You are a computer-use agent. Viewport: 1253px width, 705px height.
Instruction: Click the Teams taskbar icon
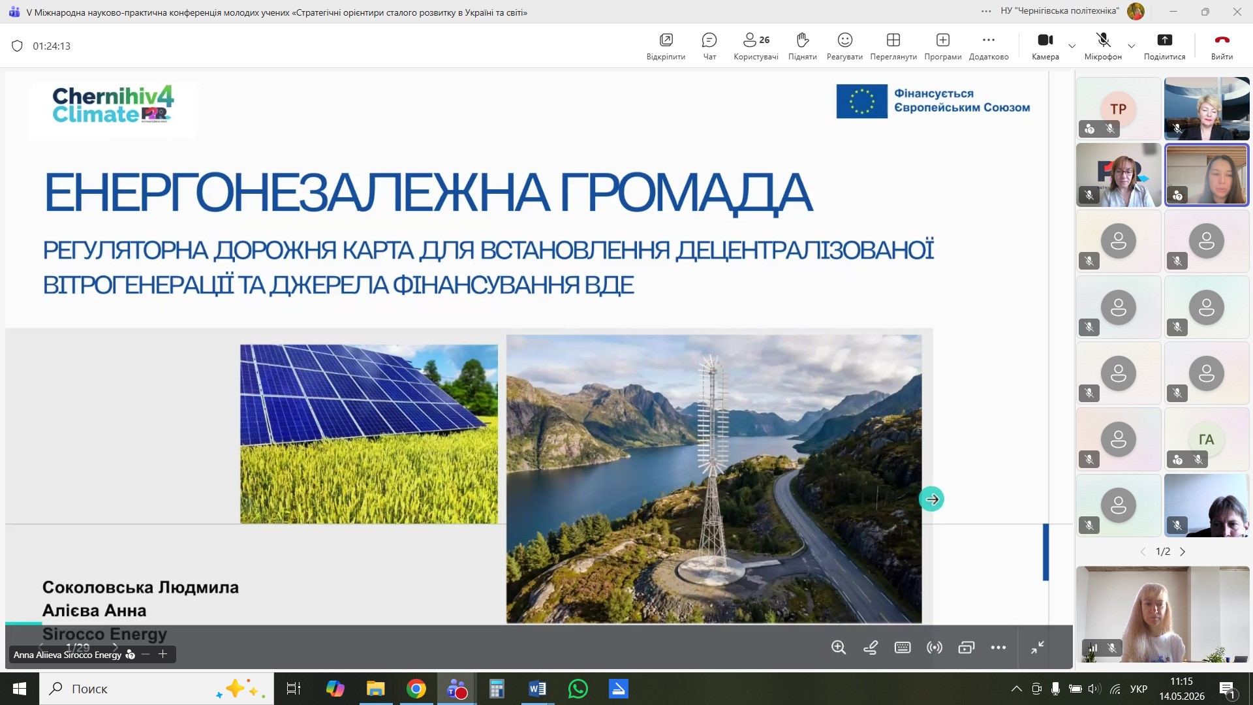point(456,689)
